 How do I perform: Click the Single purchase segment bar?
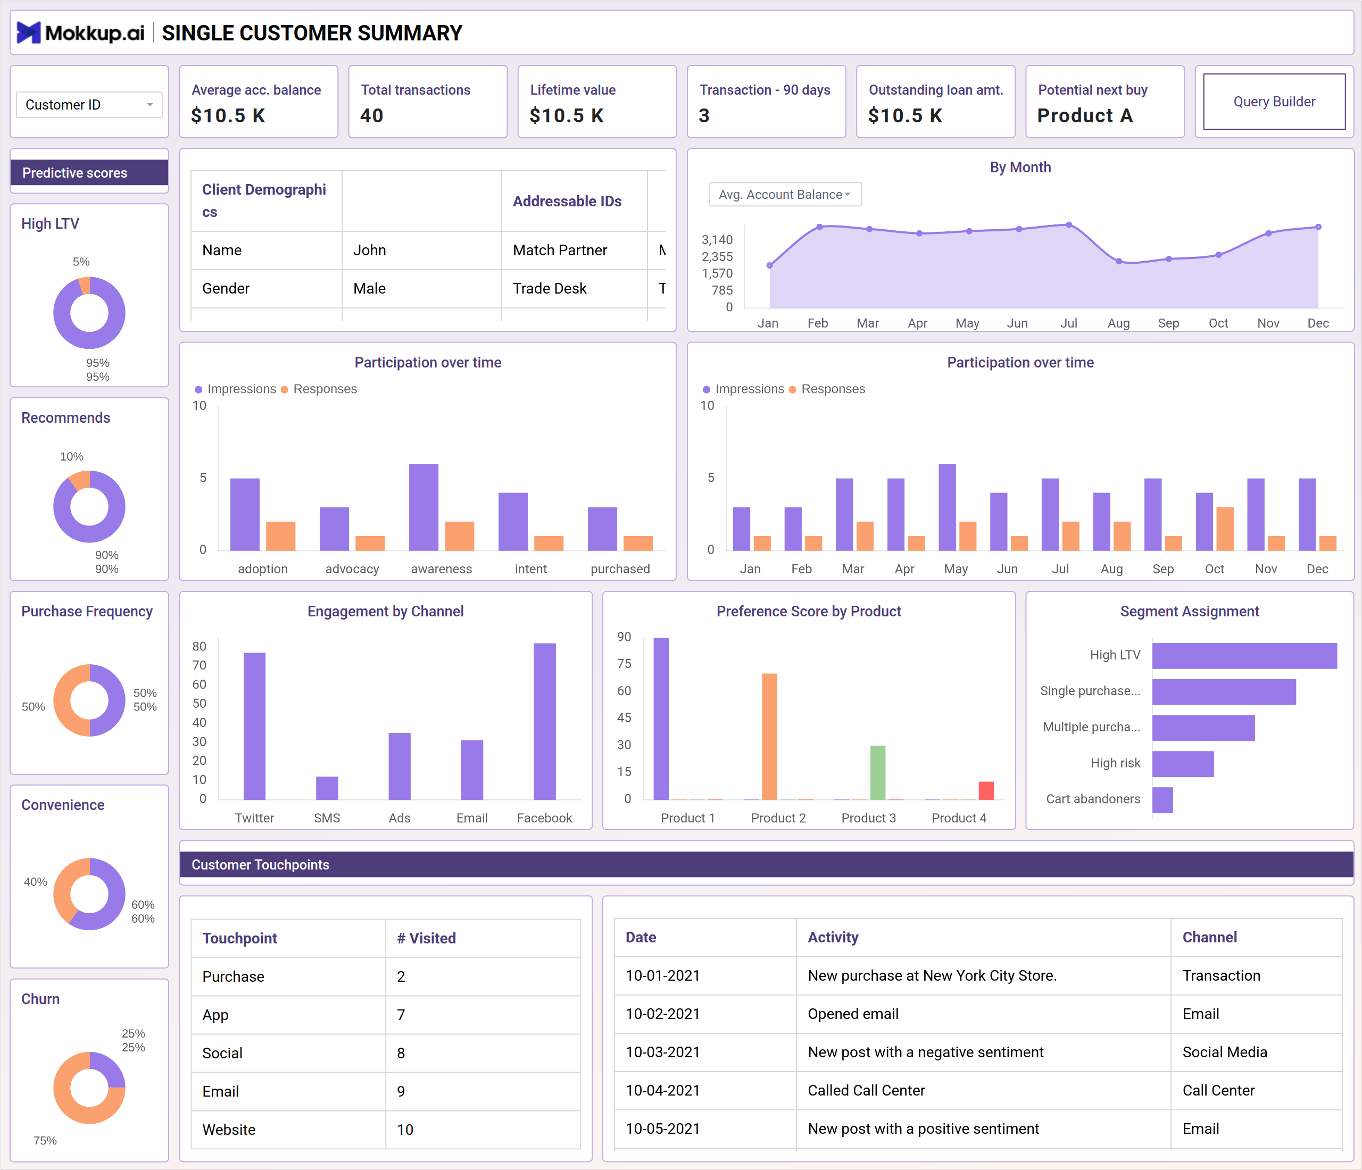(x=1224, y=692)
